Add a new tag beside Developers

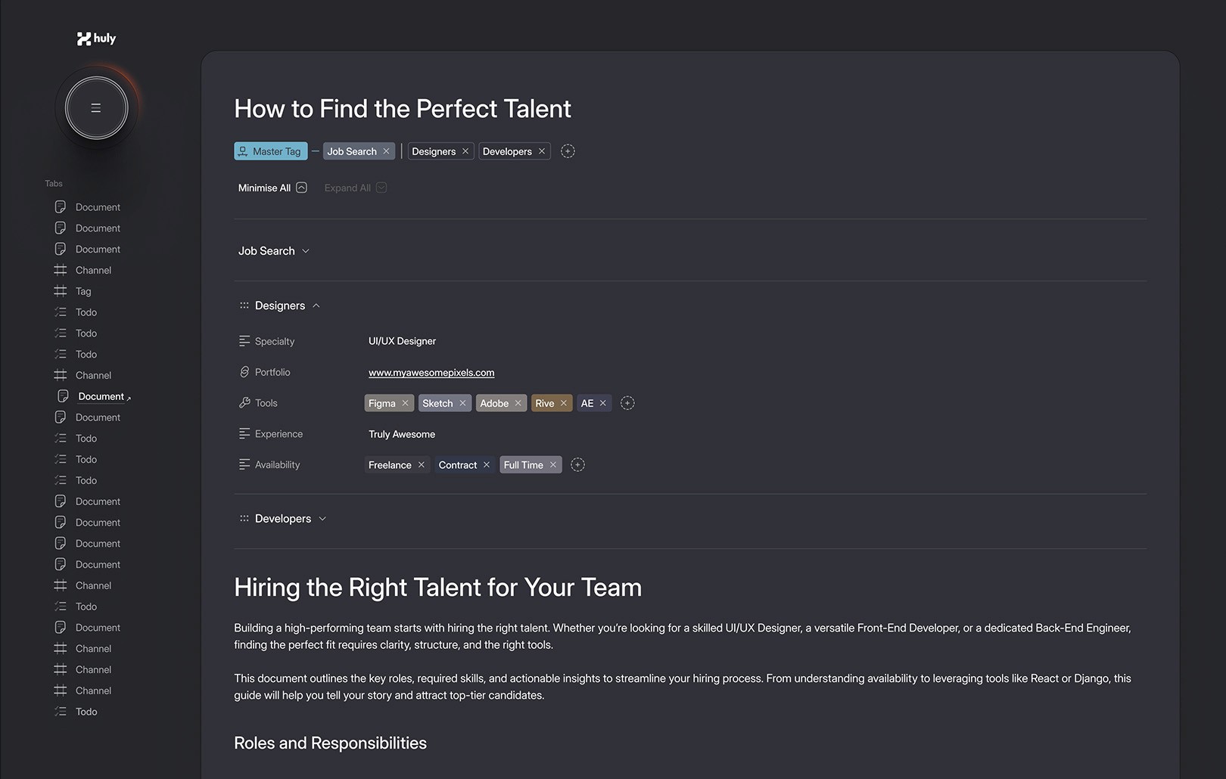(x=568, y=151)
